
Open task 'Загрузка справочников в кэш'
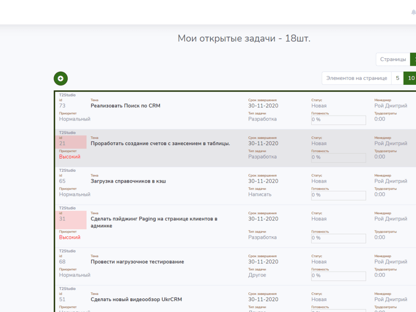128,181
